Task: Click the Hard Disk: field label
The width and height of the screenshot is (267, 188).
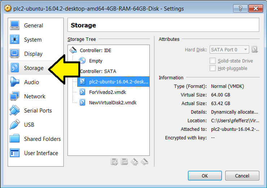Action: [x=196, y=50]
